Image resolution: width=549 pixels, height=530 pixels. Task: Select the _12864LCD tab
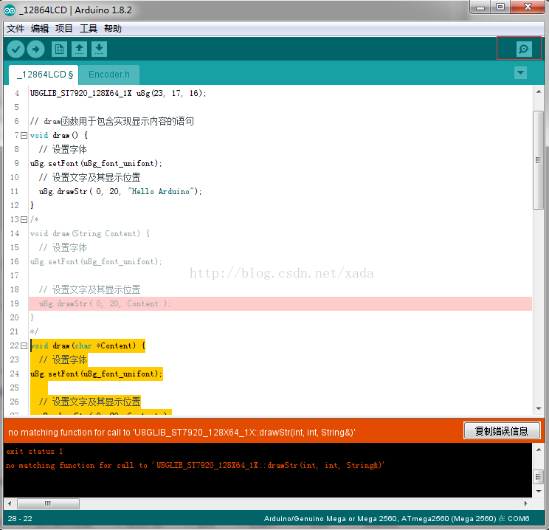(44, 75)
